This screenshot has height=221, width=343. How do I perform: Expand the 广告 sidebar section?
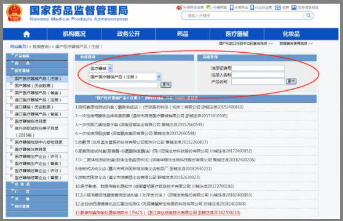37,192
